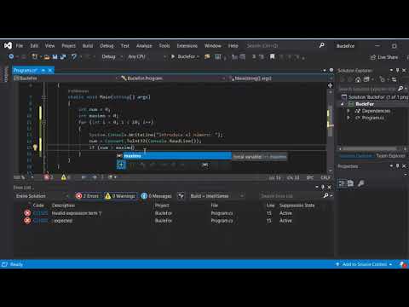Open the Debug menu
409x307 pixels.
click(x=107, y=45)
